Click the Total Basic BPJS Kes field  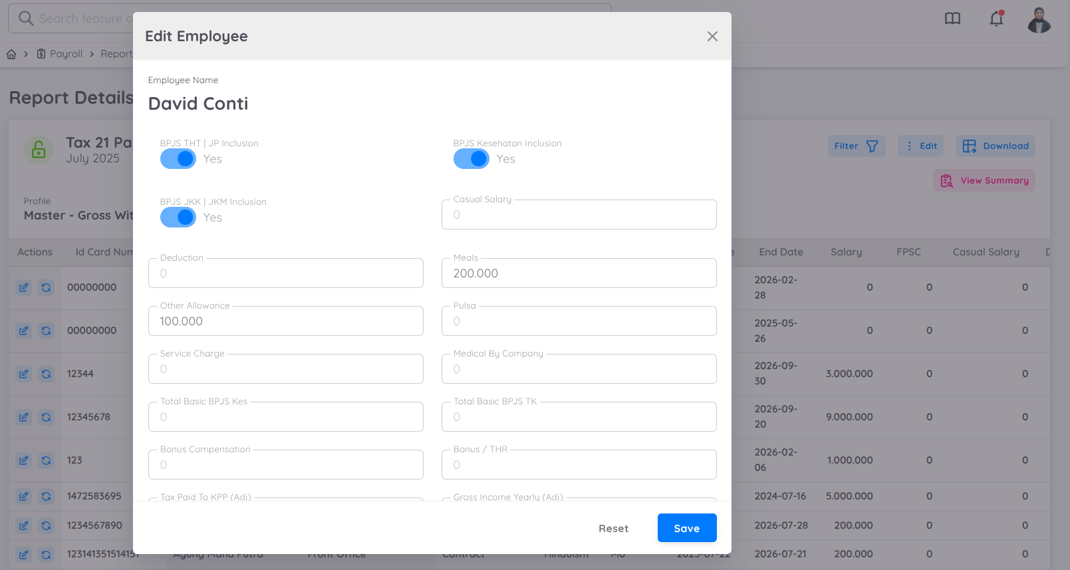click(286, 417)
